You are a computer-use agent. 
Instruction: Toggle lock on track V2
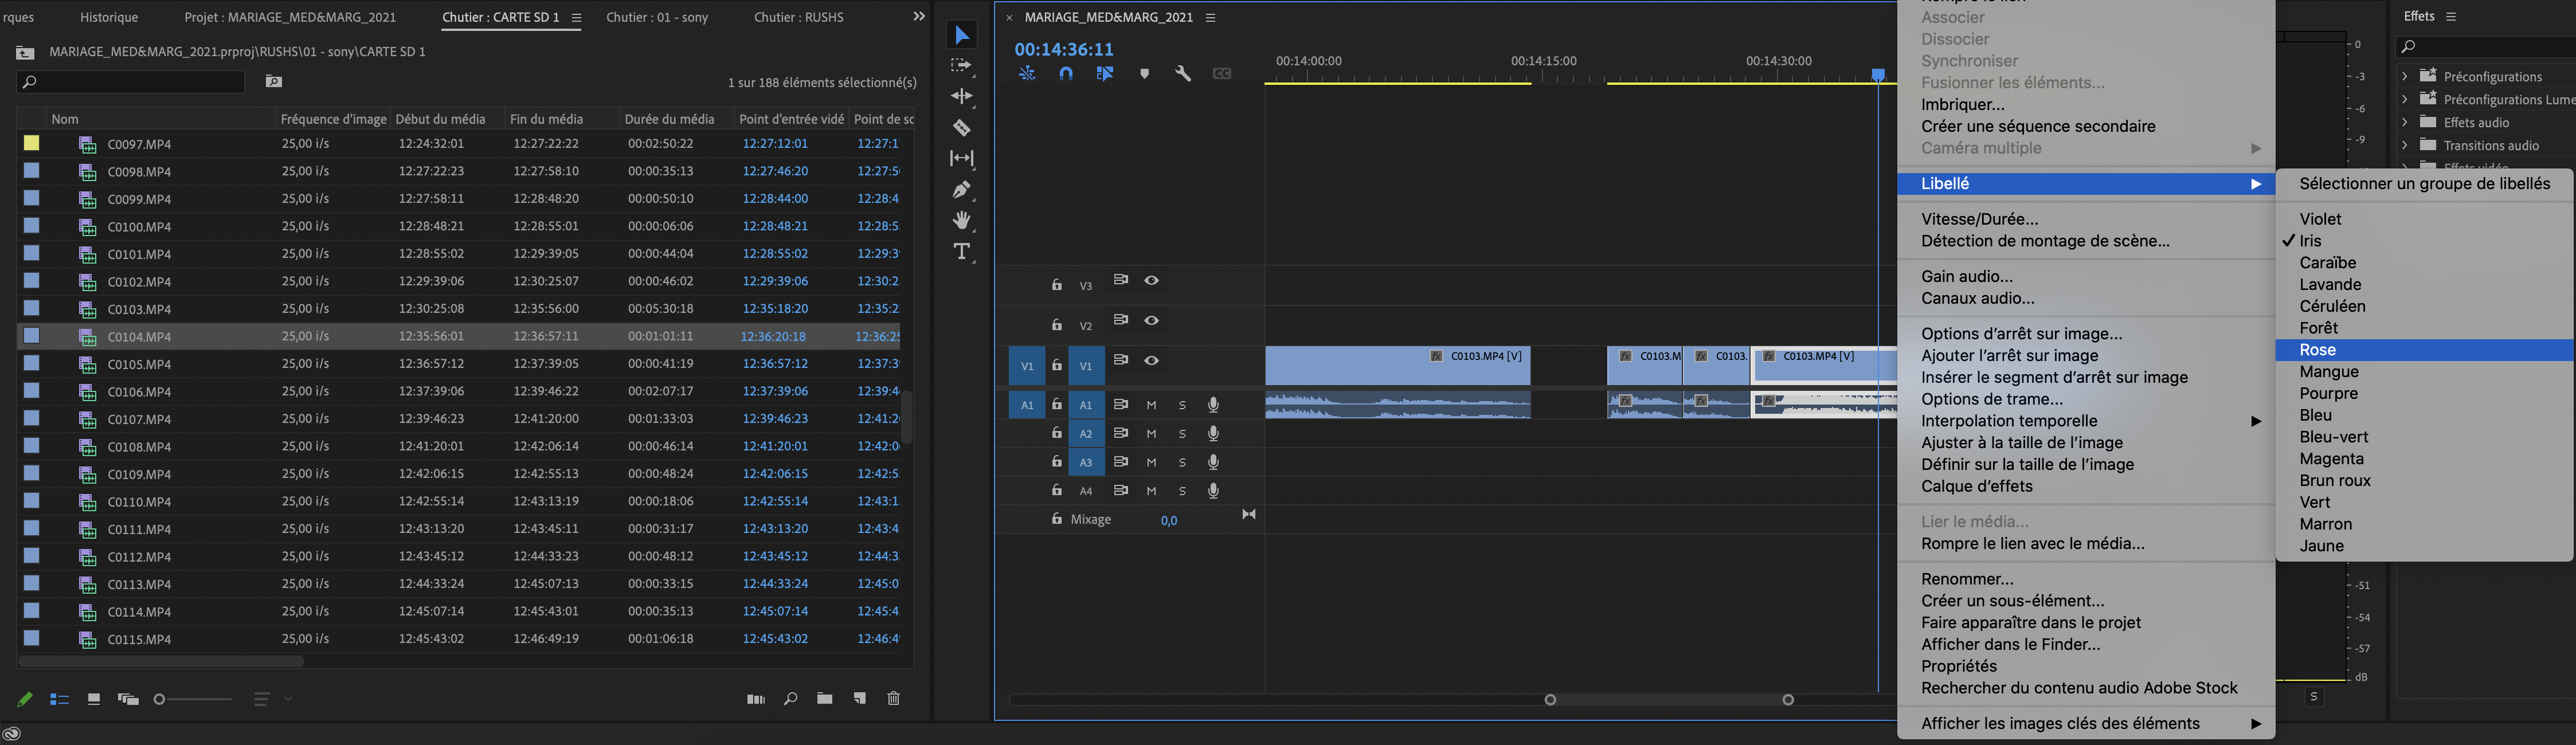click(x=1056, y=325)
